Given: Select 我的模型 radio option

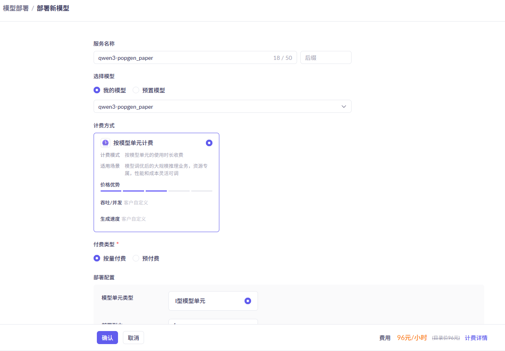Looking at the screenshot, I should (x=97, y=90).
